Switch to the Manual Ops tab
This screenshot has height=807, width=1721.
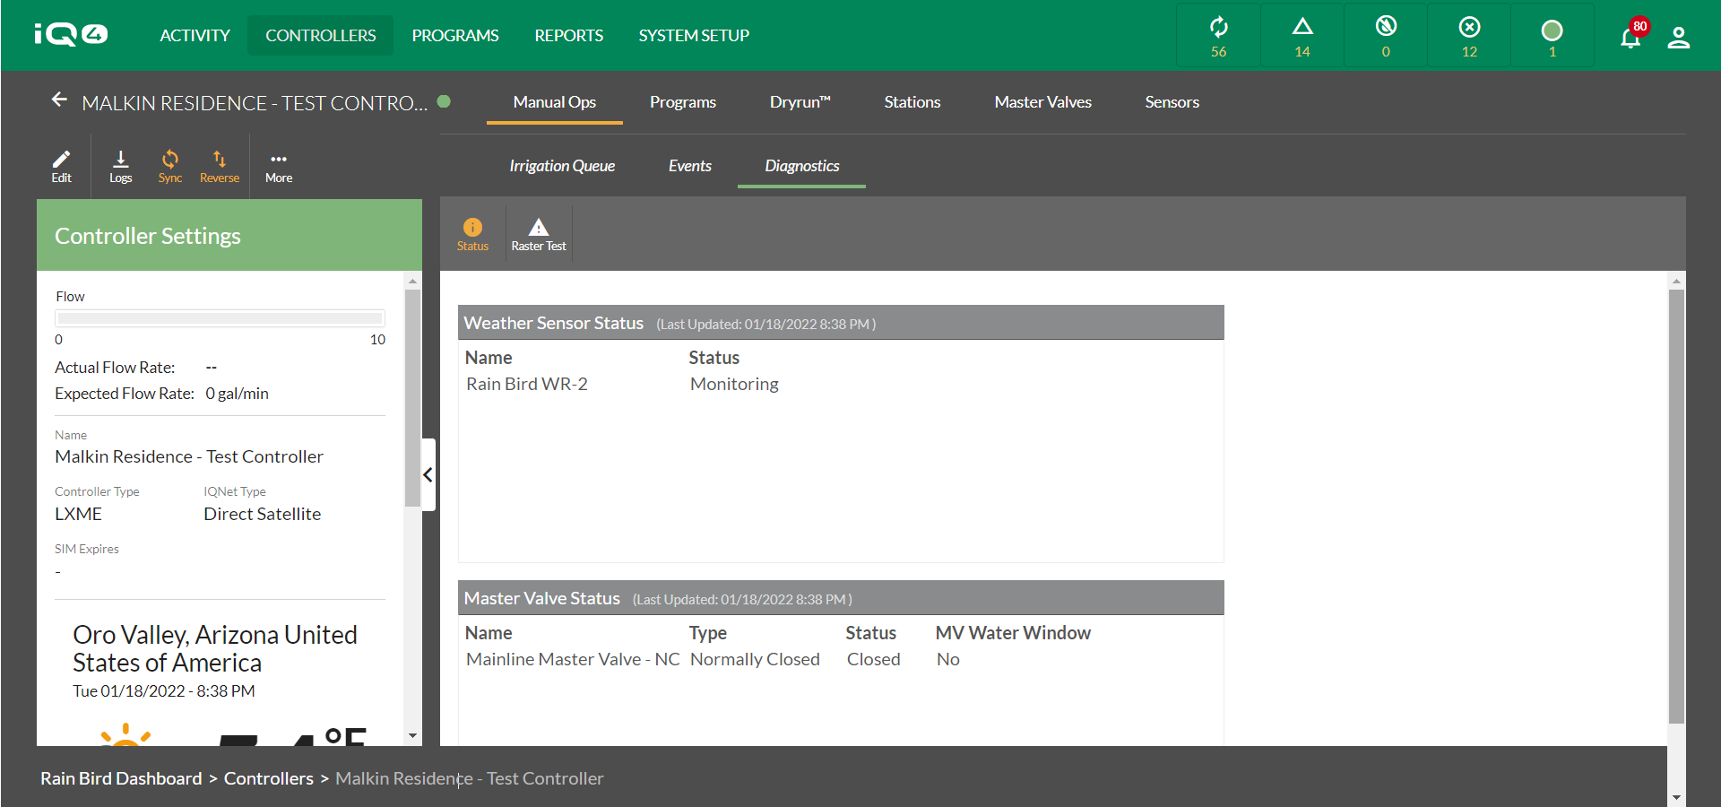coord(554,102)
